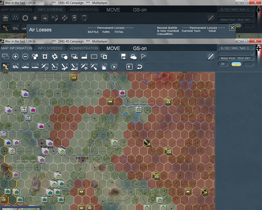Toggle the overlapping rectangles map icon

pyautogui.click(x=6, y=57)
